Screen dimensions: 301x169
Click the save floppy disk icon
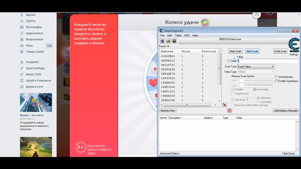click(174, 41)
